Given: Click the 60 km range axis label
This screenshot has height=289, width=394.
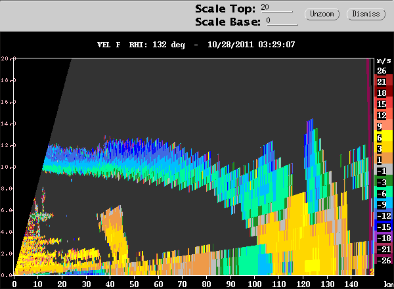Looking at the screenshot, I should [158, 284].
